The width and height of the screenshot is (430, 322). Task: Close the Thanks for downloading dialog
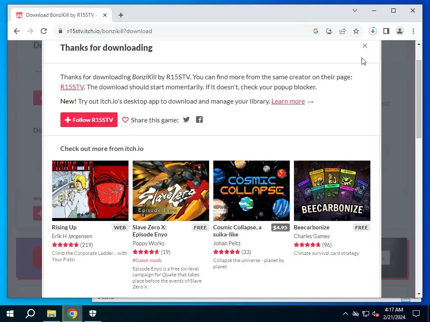pyautogui.click(x=365, y=46)
